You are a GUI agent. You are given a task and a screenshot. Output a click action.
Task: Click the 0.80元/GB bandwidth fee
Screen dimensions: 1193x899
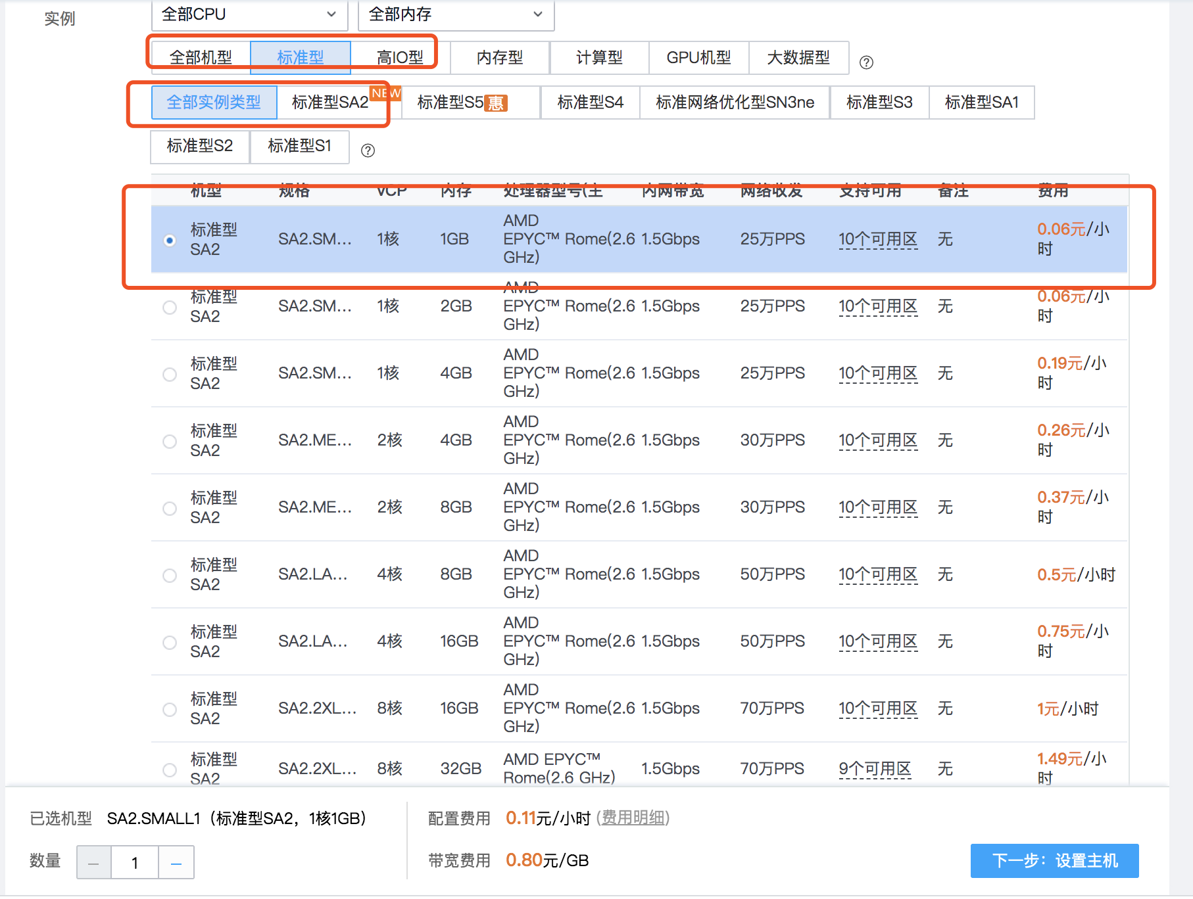pyautogui.click(x=547, y=860)
